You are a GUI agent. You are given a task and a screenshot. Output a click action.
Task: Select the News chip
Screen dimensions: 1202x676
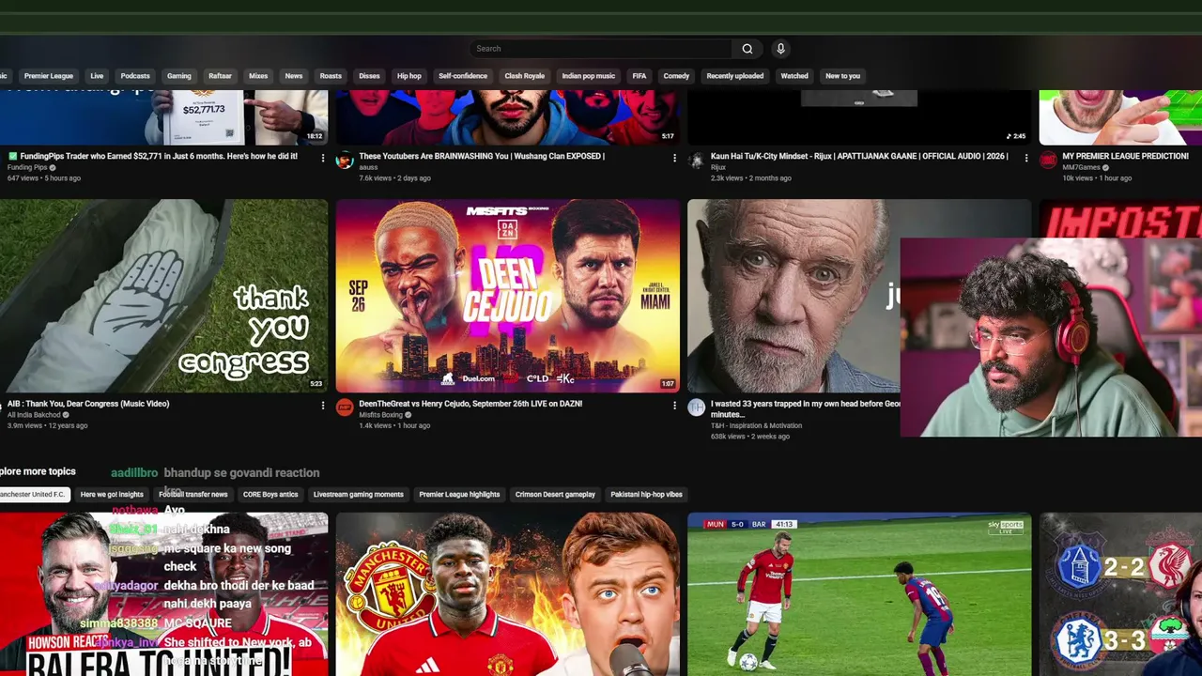[x=294, y=76]
